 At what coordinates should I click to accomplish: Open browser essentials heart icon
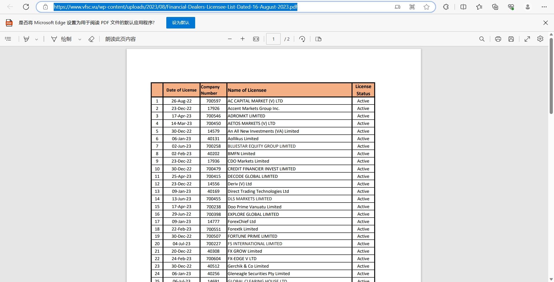(x=511, y=7)
